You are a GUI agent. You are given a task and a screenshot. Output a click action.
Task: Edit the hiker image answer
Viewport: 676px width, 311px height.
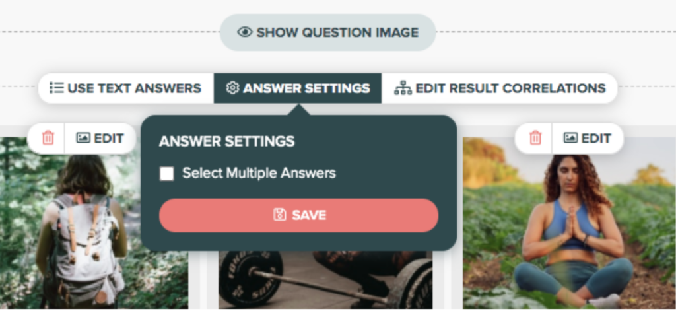point(100,139)
